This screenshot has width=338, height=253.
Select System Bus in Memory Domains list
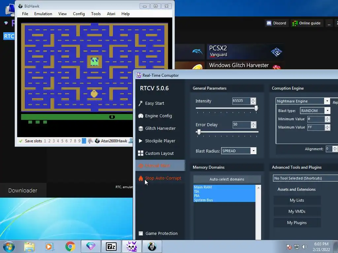(224, 200)
